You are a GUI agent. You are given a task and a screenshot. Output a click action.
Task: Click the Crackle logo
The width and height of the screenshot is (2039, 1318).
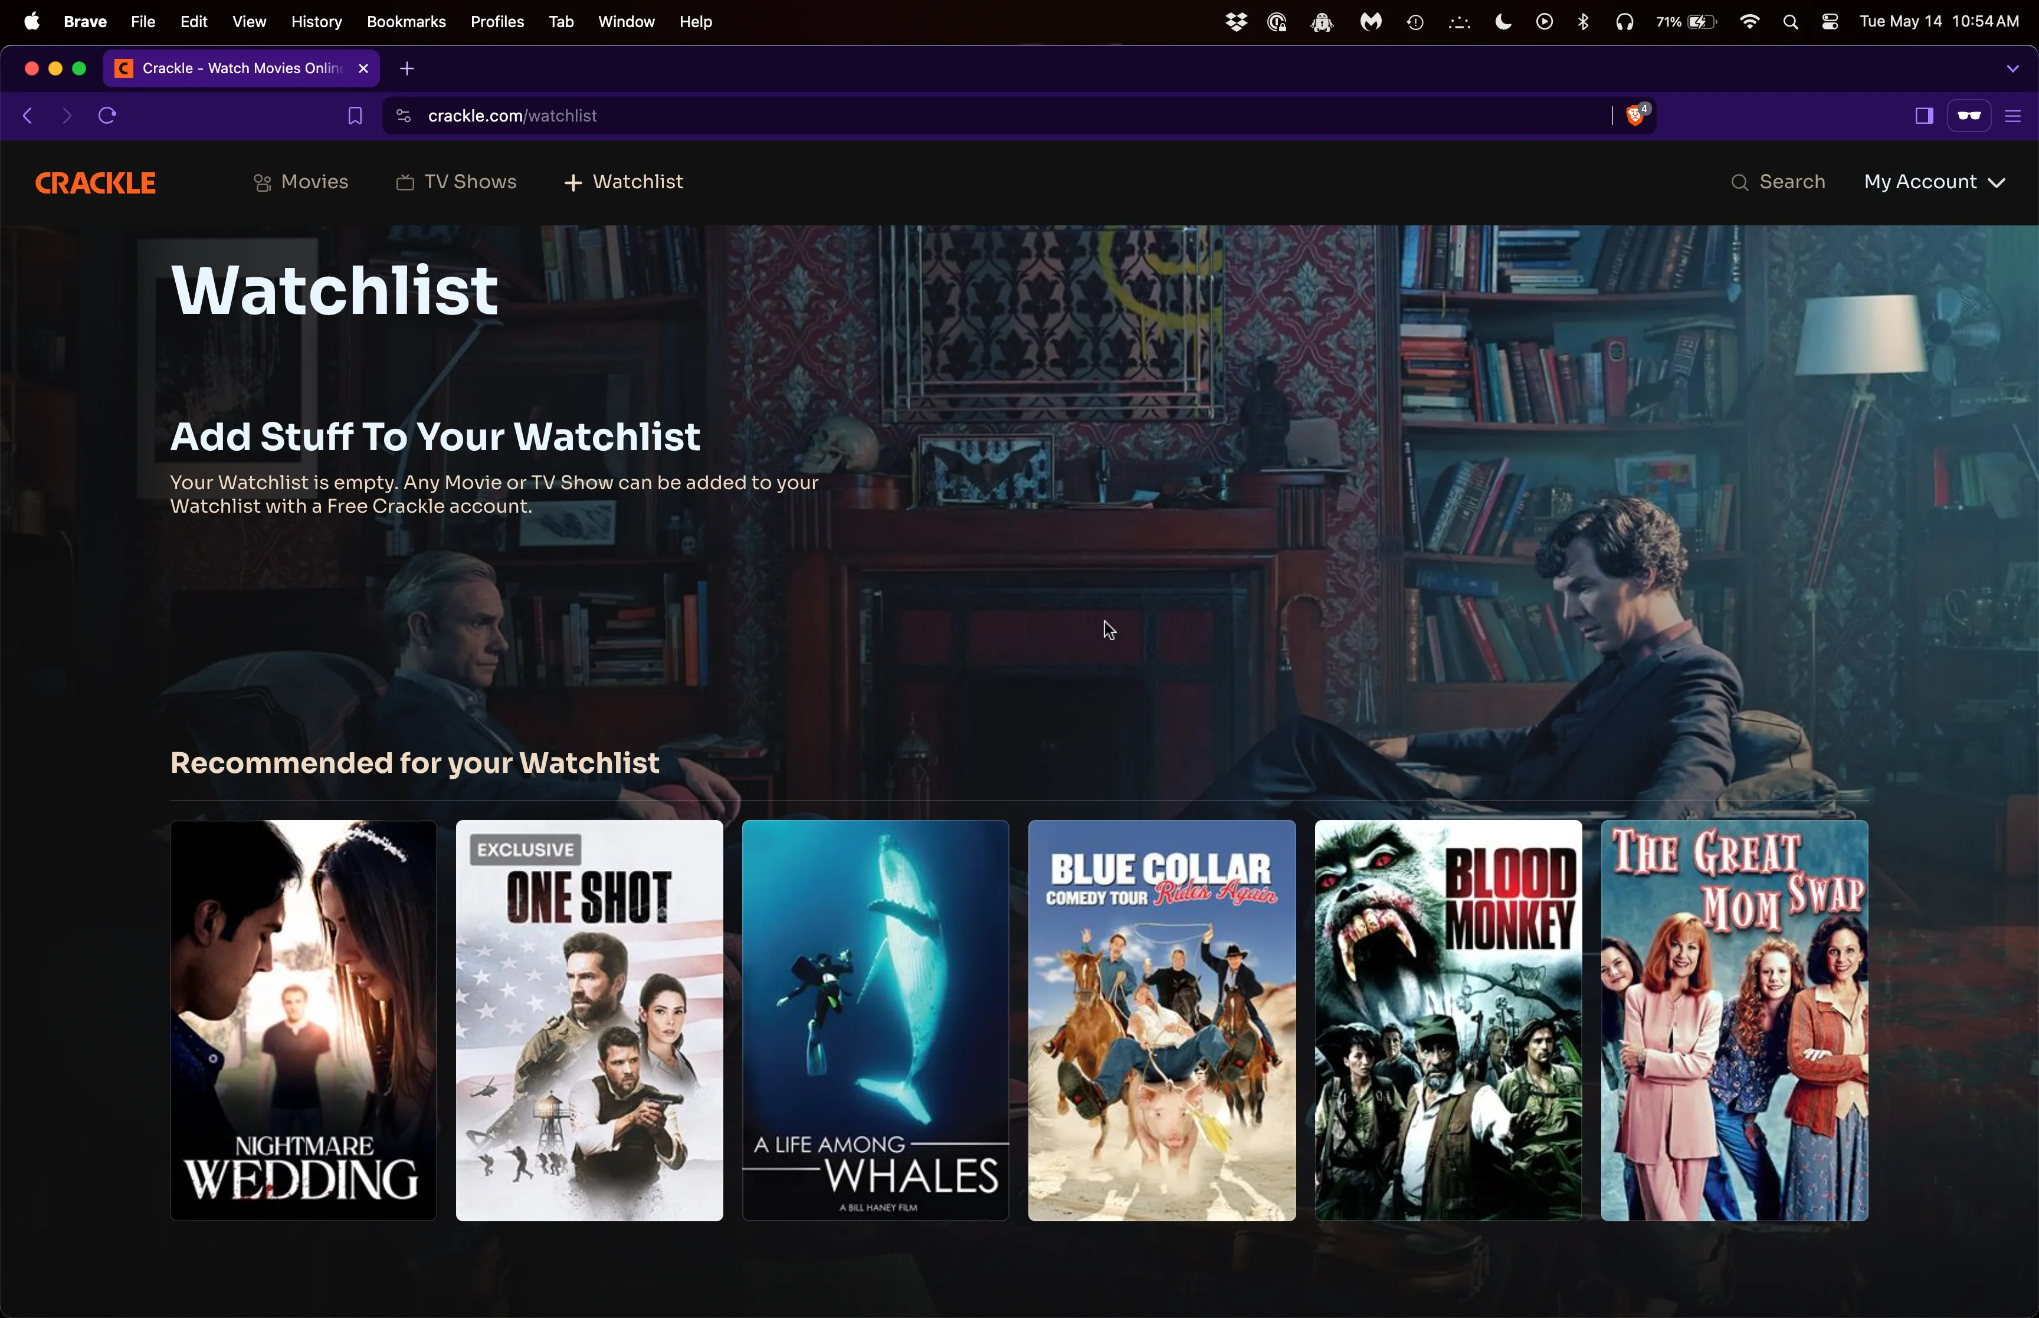95,182
